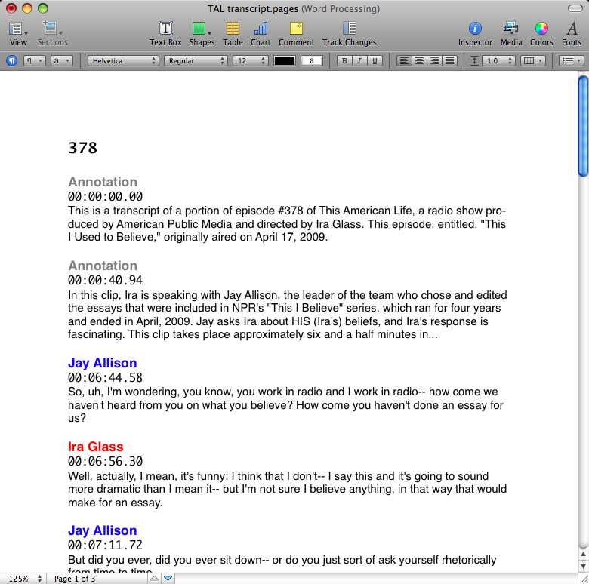This screenshot has height=584, width=589.
Task: Insert a Chart
Action: [261, 33]
